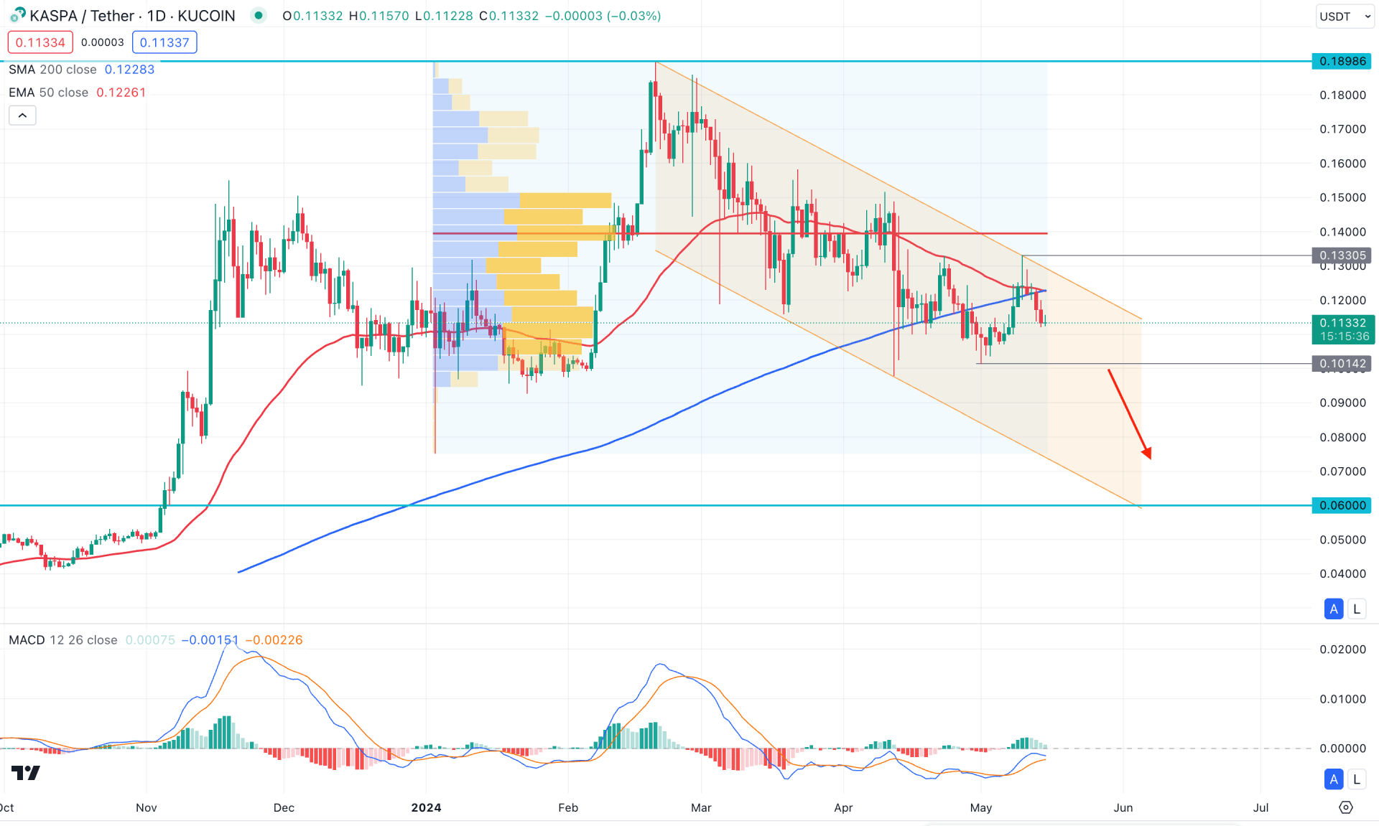Viewport: 1379px width, 826px height.
Task: Click the blue buy price 0.11337
Action: tap(164, 42)
